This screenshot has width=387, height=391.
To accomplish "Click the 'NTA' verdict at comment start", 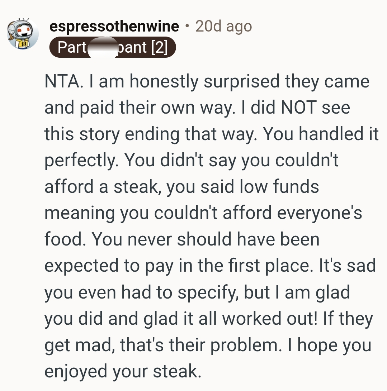I will (58, 81).
